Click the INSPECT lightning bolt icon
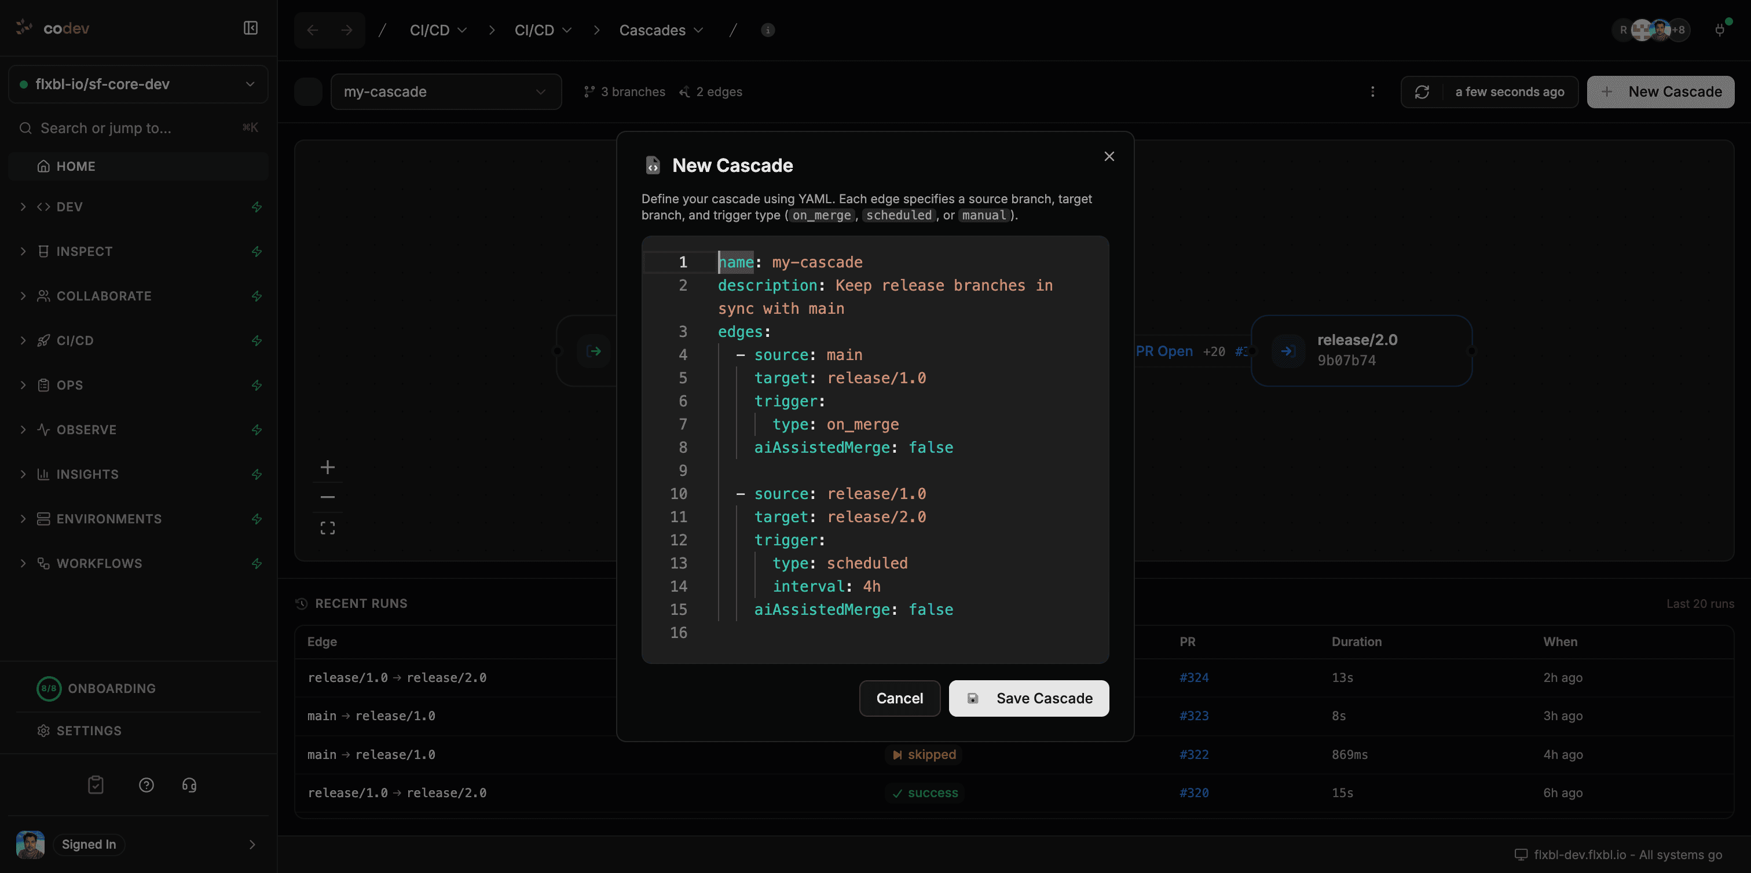Viewport: 1751px width, 873px height. tap(257, 251)
